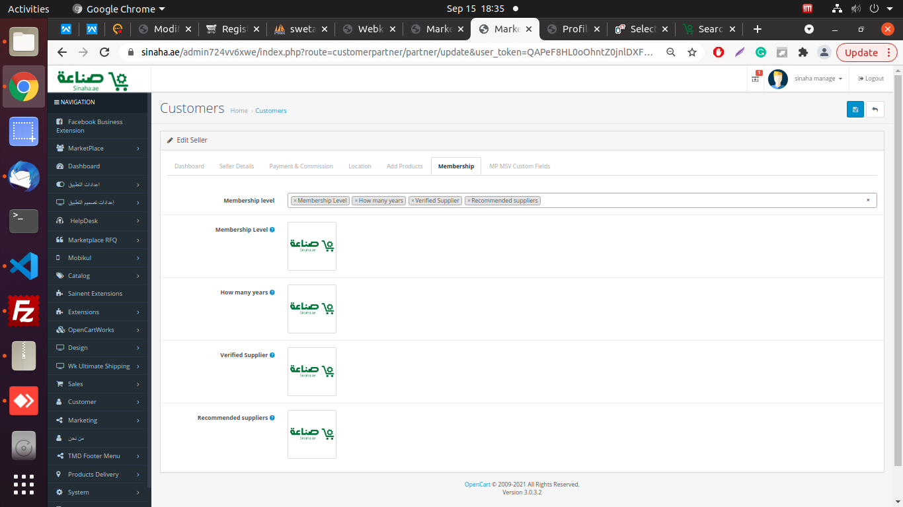This screenshot has width=903, height=507.
Task: Open the Chrome extensions puzzle icon
Action: coord(803,52)
